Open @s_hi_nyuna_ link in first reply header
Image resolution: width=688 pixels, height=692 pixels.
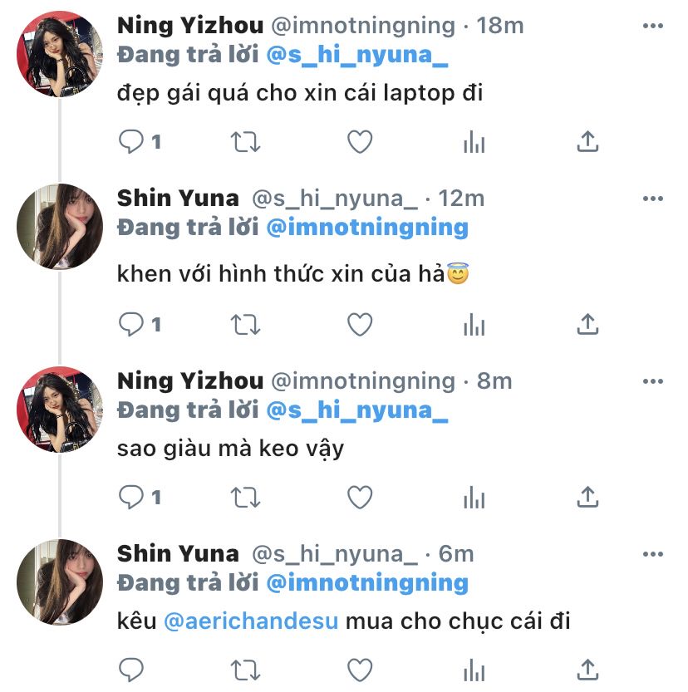tap(357, 56)
